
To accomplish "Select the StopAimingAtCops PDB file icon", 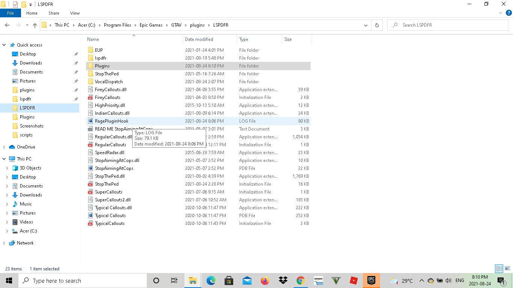I will 91,168.
